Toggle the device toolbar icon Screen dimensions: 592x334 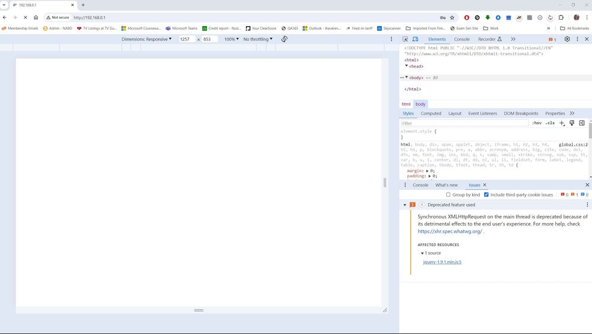(415, 39)
